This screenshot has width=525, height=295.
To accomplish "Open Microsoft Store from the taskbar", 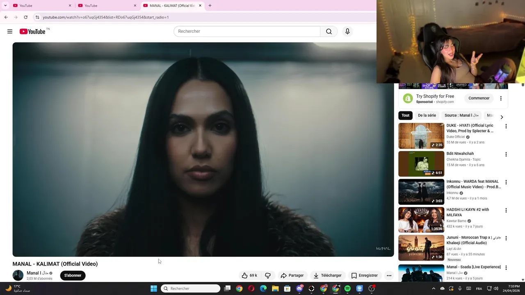I will tap(287, 288).
